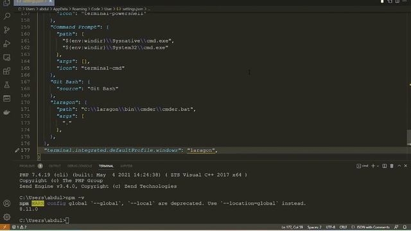Switch to the Debug Console tab
Image resolution: width=411 pixels, height=231 pixels.
pos(80,166)
